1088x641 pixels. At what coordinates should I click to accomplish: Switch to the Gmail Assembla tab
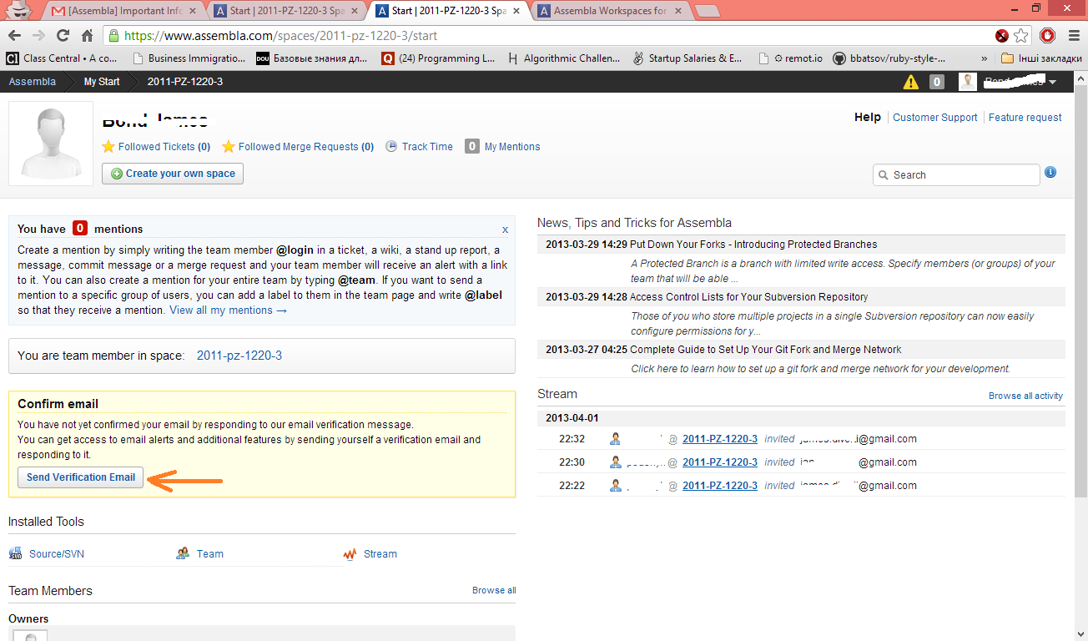[x=125, y=11]
